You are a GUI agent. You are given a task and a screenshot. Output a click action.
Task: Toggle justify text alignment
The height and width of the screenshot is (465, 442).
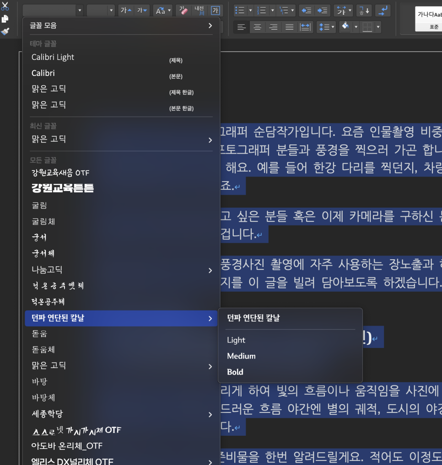tap(289, 27)
